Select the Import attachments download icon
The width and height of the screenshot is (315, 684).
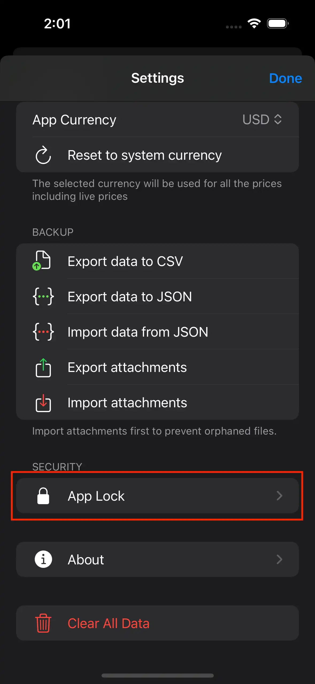coord(43,403)
